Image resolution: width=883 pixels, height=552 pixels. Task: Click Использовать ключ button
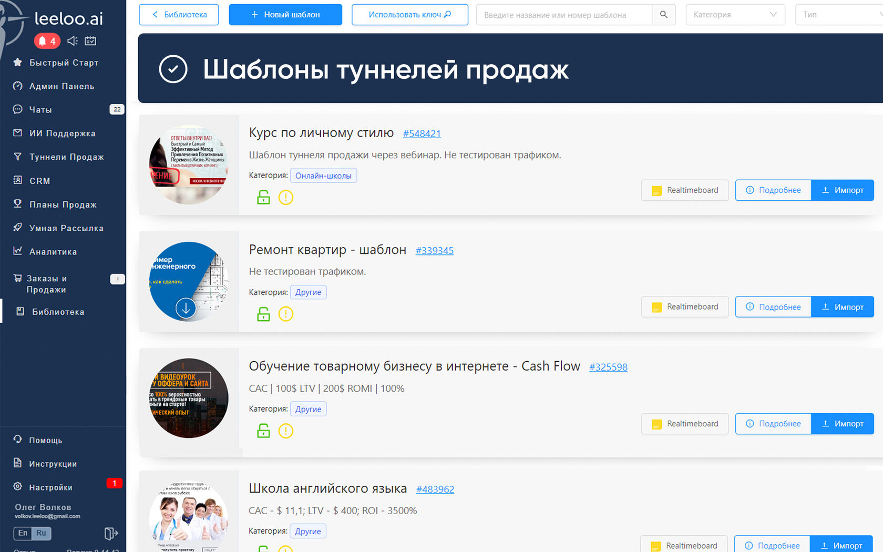pos(410,15)
